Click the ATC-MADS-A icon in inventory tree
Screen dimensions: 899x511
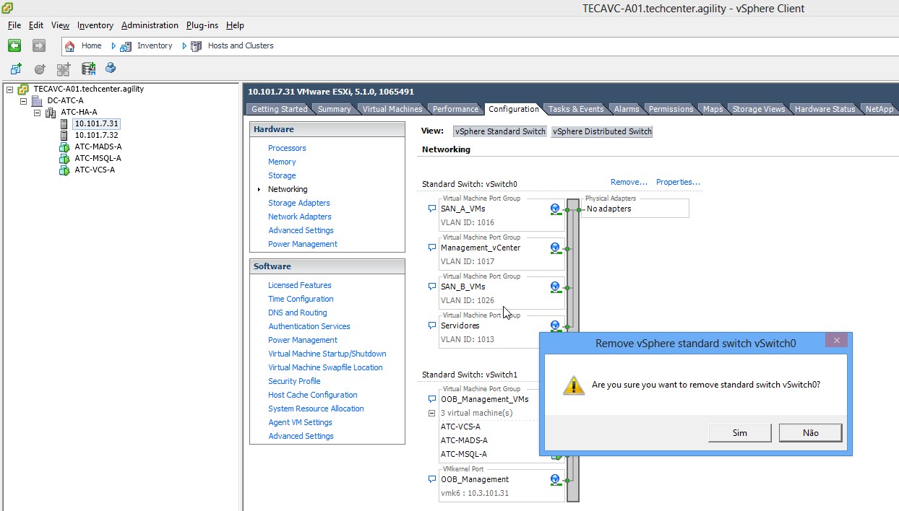(x=64, y=147)
